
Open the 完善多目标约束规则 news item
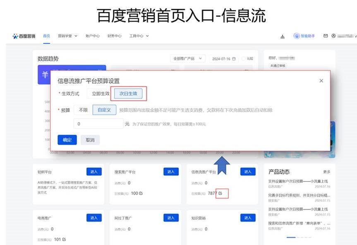(x=299, y=197)
